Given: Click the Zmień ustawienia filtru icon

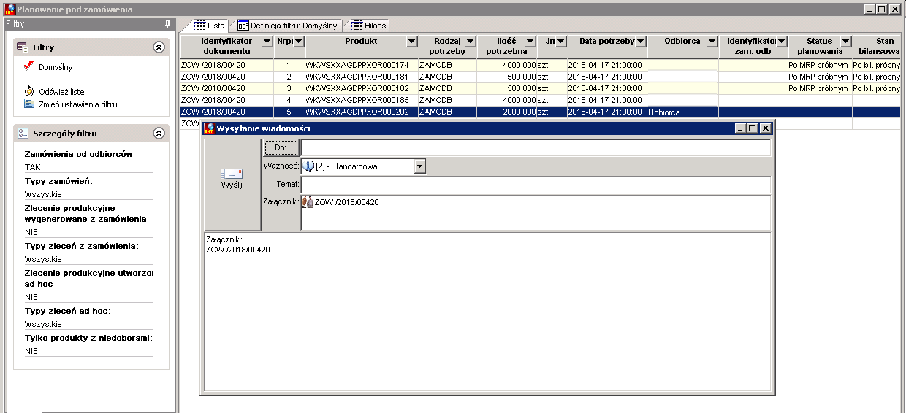Looking at the screenshot, I should click(x=29, y=104).
